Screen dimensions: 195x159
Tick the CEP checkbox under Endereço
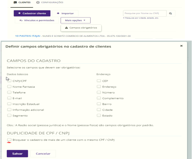point(99,81)
